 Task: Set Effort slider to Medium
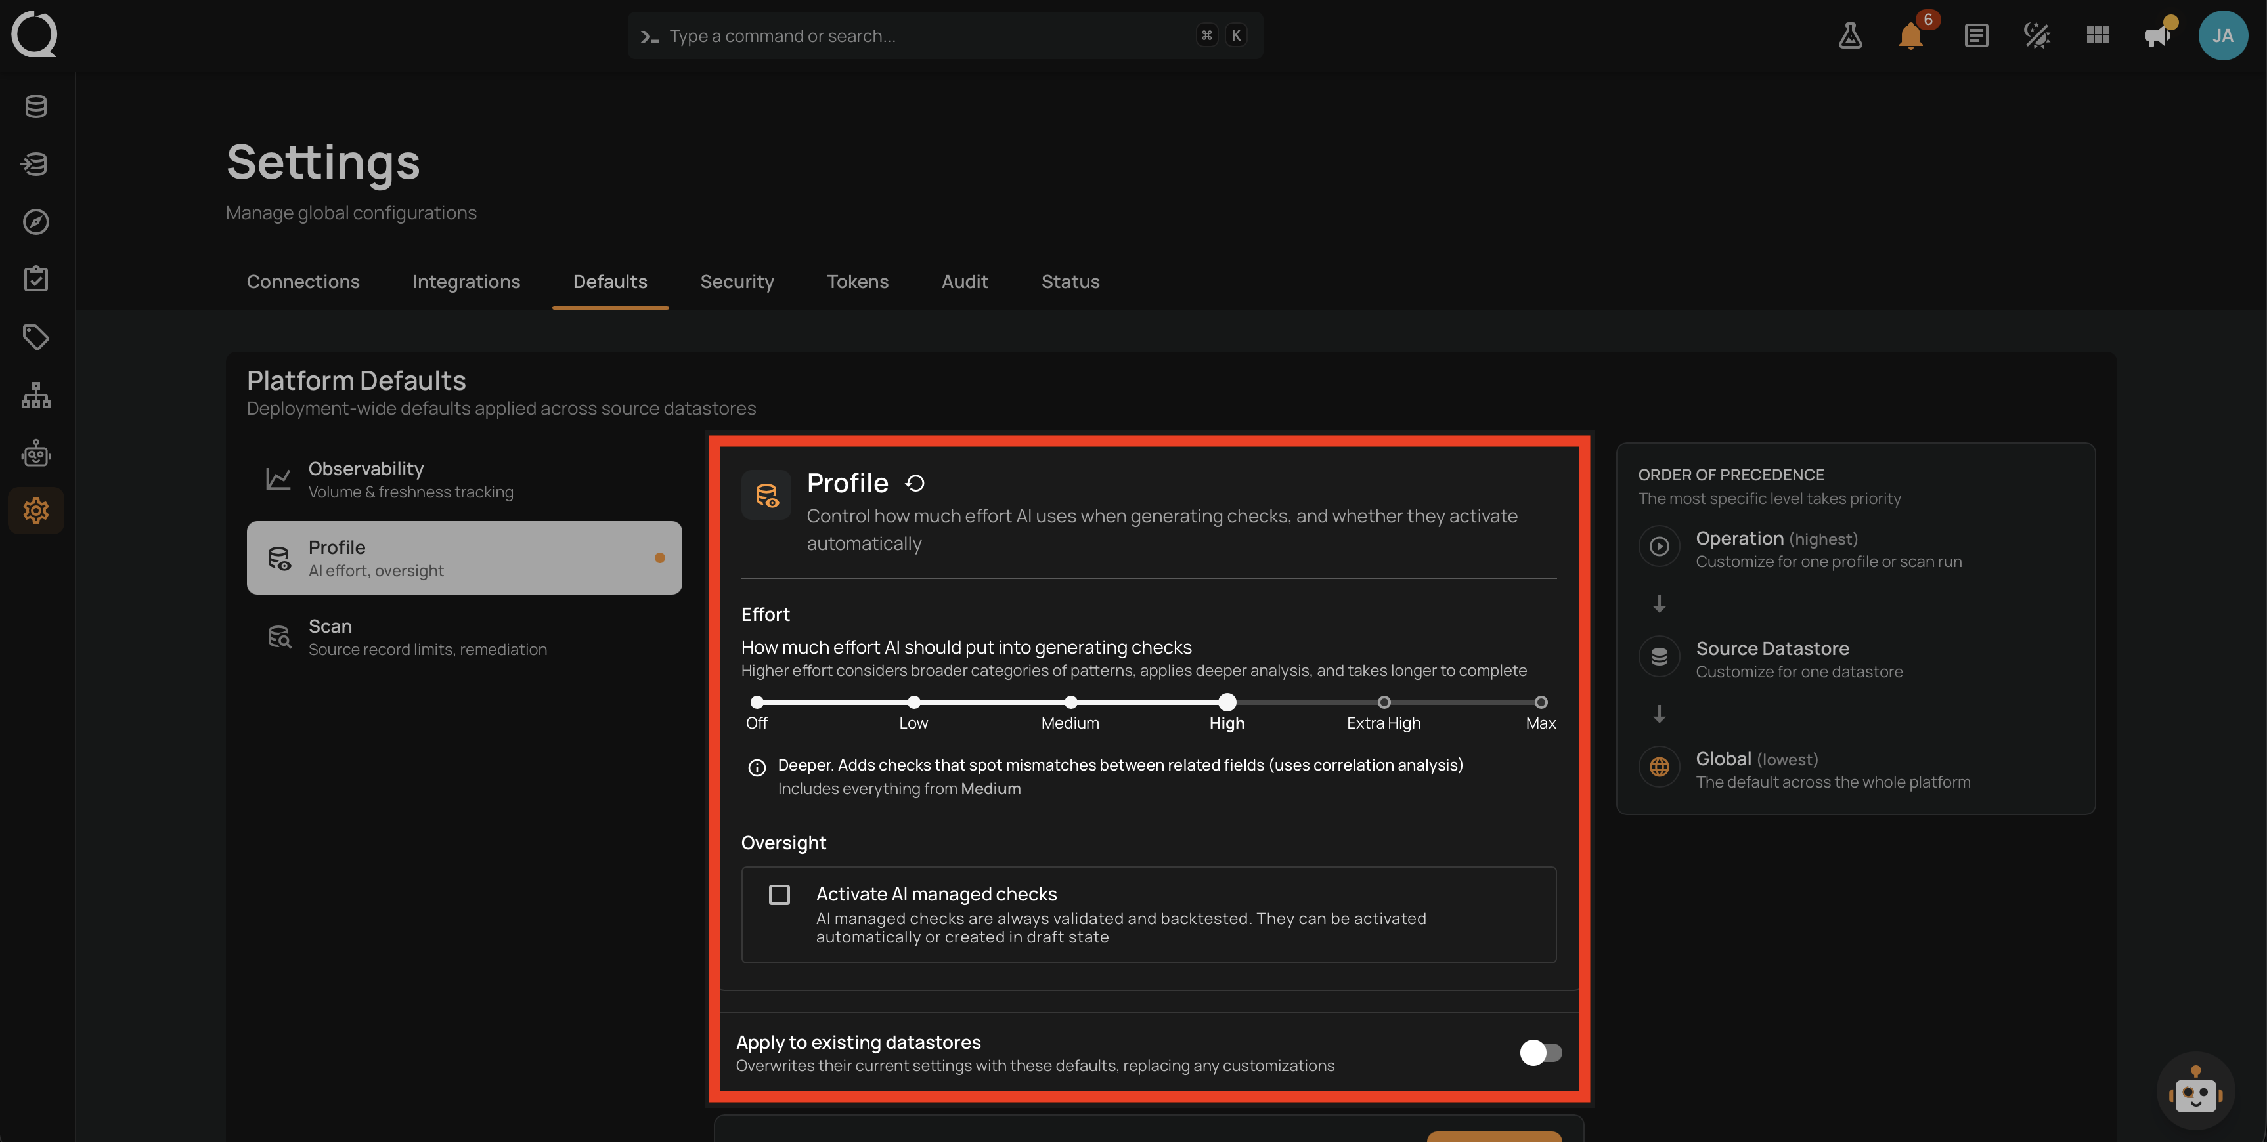pos(1070,702)
